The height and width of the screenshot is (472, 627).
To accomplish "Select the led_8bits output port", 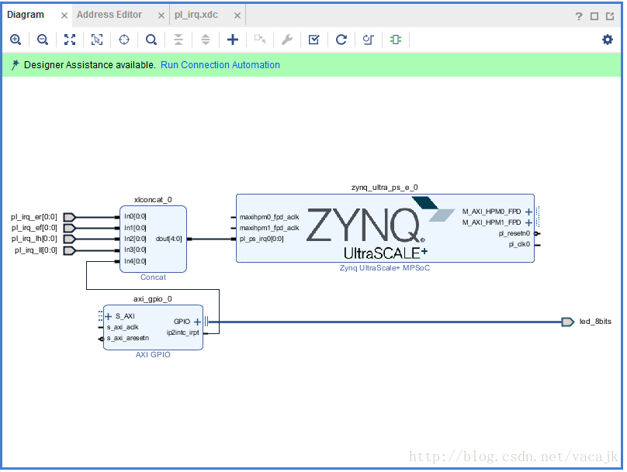I will point(568,322).
